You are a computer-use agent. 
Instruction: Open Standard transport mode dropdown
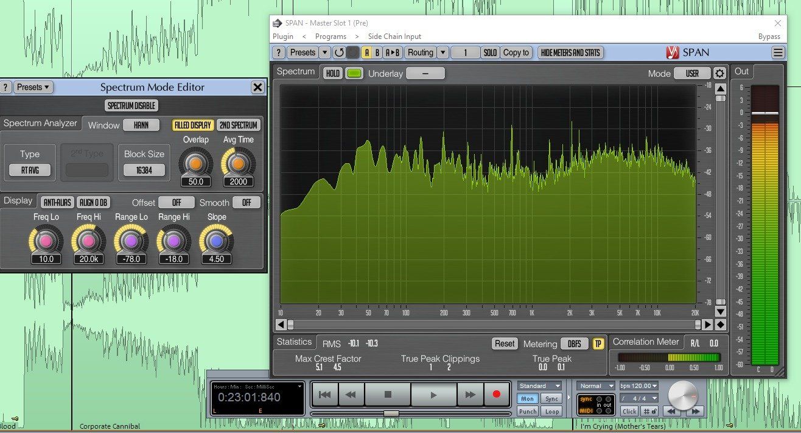(x=540, y=386)
